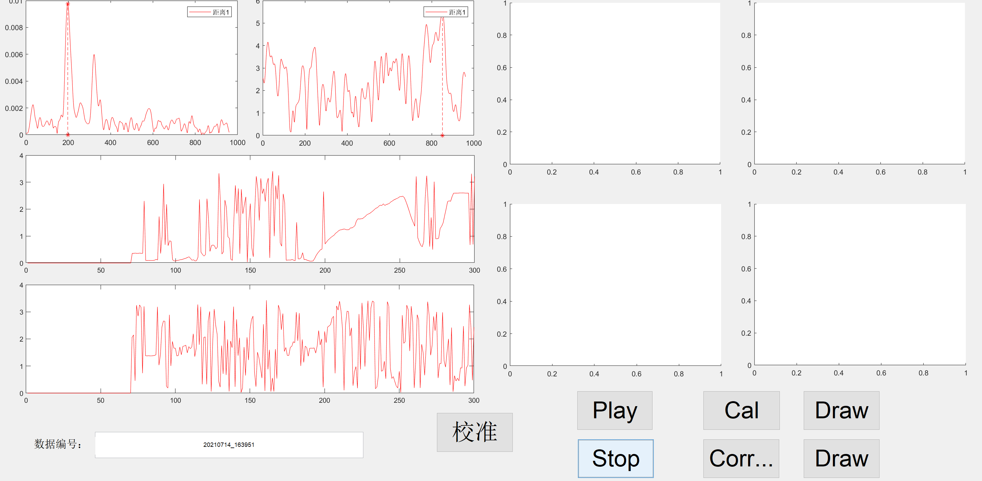The image size is (982, 481).
Task: Click the upper Draw button
Action: coord(841,411)
